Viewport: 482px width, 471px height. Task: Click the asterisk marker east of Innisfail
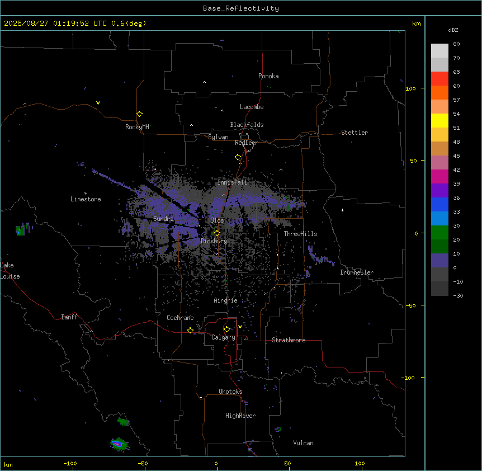point(281,169)
